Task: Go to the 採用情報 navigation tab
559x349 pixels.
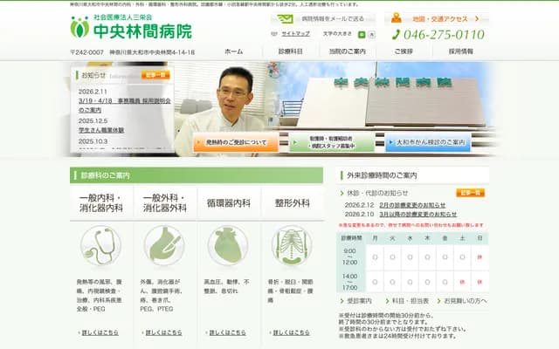Action: click(460, 51)
